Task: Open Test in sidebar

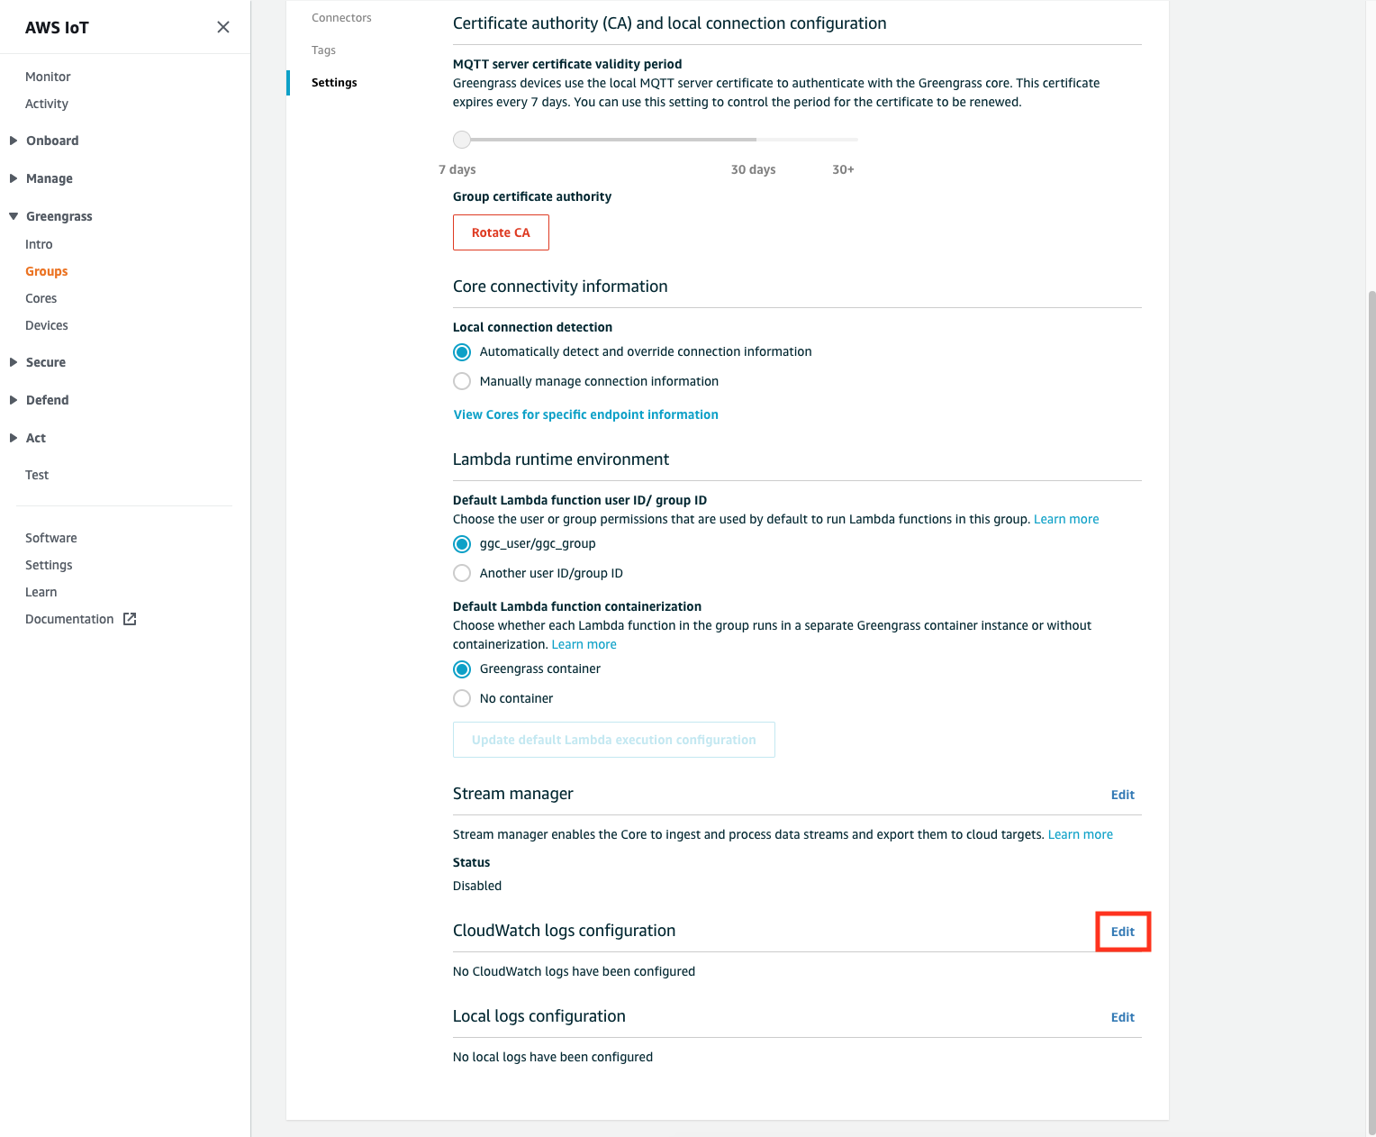Action: coord(37,475)
